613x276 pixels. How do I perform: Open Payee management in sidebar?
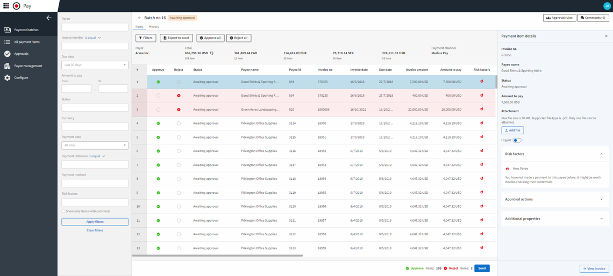pyautogui.click(x=8, y=66)
